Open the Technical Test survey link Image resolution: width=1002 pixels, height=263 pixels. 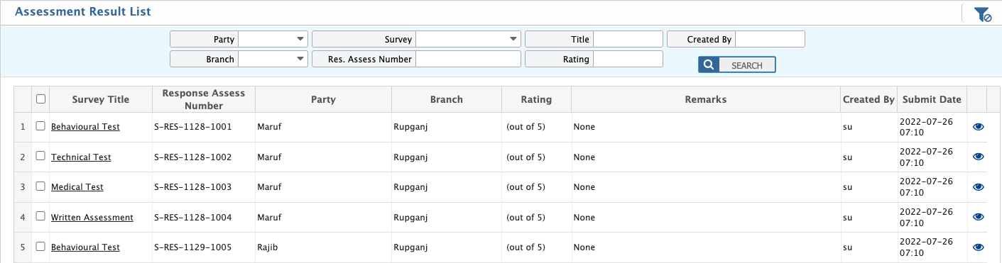click(81, 157)
